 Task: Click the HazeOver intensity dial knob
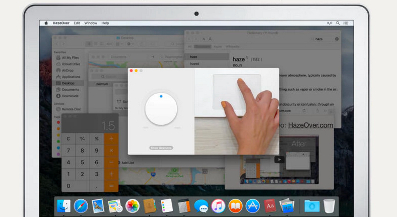[x=161, y=109]
